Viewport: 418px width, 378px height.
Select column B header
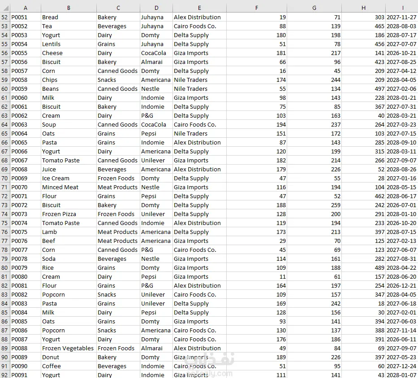pyautogui.click(x=69, y=8)
